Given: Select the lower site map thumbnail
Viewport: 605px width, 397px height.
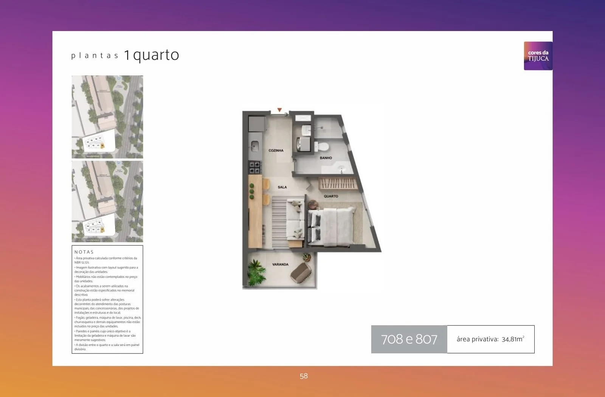Looking at the screenshot, I should click(x=107, y=202).
